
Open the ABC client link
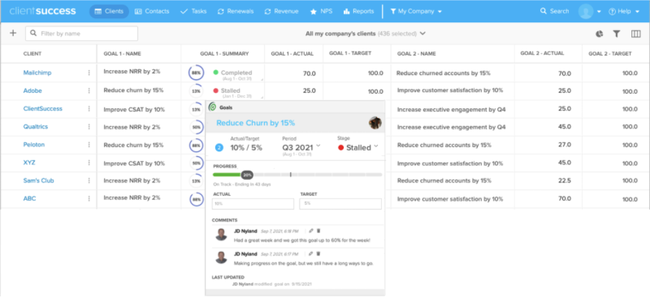click(29, 199)
